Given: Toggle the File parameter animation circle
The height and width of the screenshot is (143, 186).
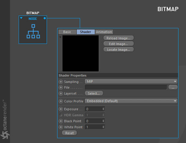Looking at the screenshot, I should click(61, 87).
